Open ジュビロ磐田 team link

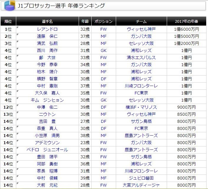(141, 178)
